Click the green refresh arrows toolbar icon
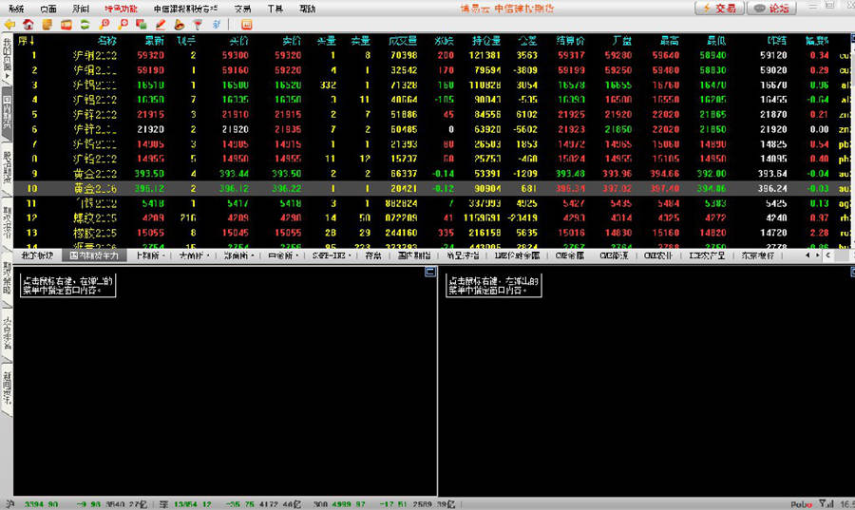Viewport: 855px width, 510px height. [x=85, y=24]
